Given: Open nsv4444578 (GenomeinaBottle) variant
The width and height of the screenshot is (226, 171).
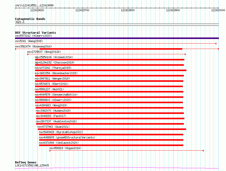Looking at the screenshot, I should pyautogui.click(x=56, y=95).
